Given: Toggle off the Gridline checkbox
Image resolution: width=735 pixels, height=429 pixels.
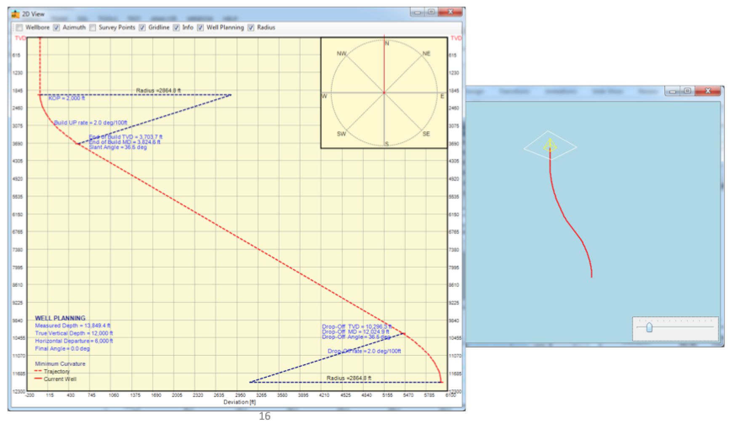Looking at the screenshot, I should point(143,27).
